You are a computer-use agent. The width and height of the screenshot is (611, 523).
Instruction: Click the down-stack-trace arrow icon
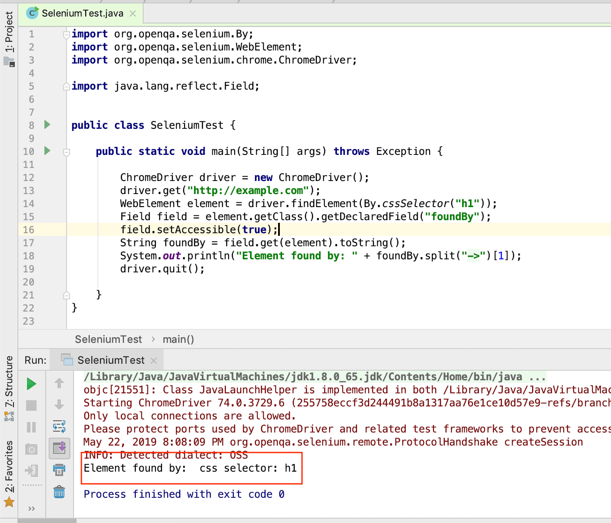[x=60, y=405]
